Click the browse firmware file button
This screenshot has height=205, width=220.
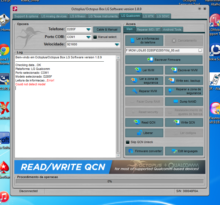click(x=200, y=50)
